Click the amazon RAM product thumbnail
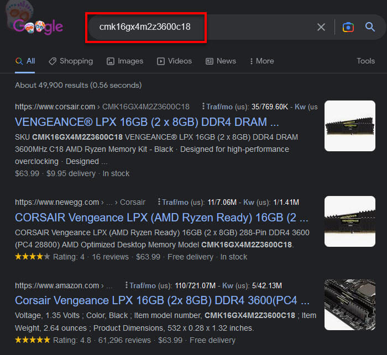The width and height of the screenshot is (387, 355). [350, 305]
